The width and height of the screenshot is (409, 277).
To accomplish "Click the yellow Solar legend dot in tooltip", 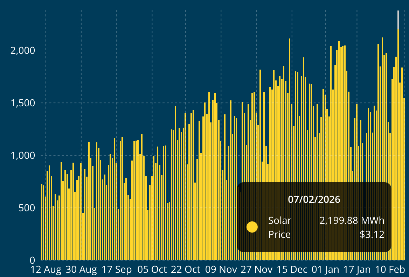I will click(252, 227).
